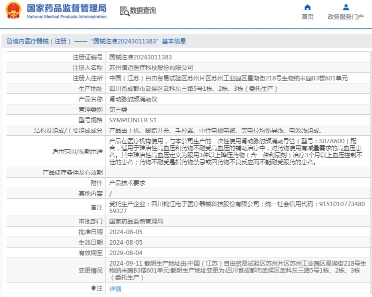
Task: Click the bulb icon next to 注
Action: click(x=93, y=288)
